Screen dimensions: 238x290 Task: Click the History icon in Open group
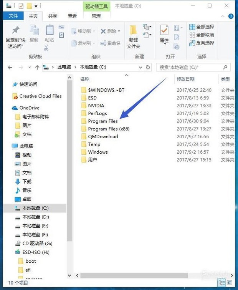(x=177, y=47)
